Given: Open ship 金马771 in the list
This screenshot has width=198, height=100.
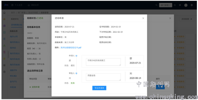Looking at the screenshot, I should tap(13, 82).
